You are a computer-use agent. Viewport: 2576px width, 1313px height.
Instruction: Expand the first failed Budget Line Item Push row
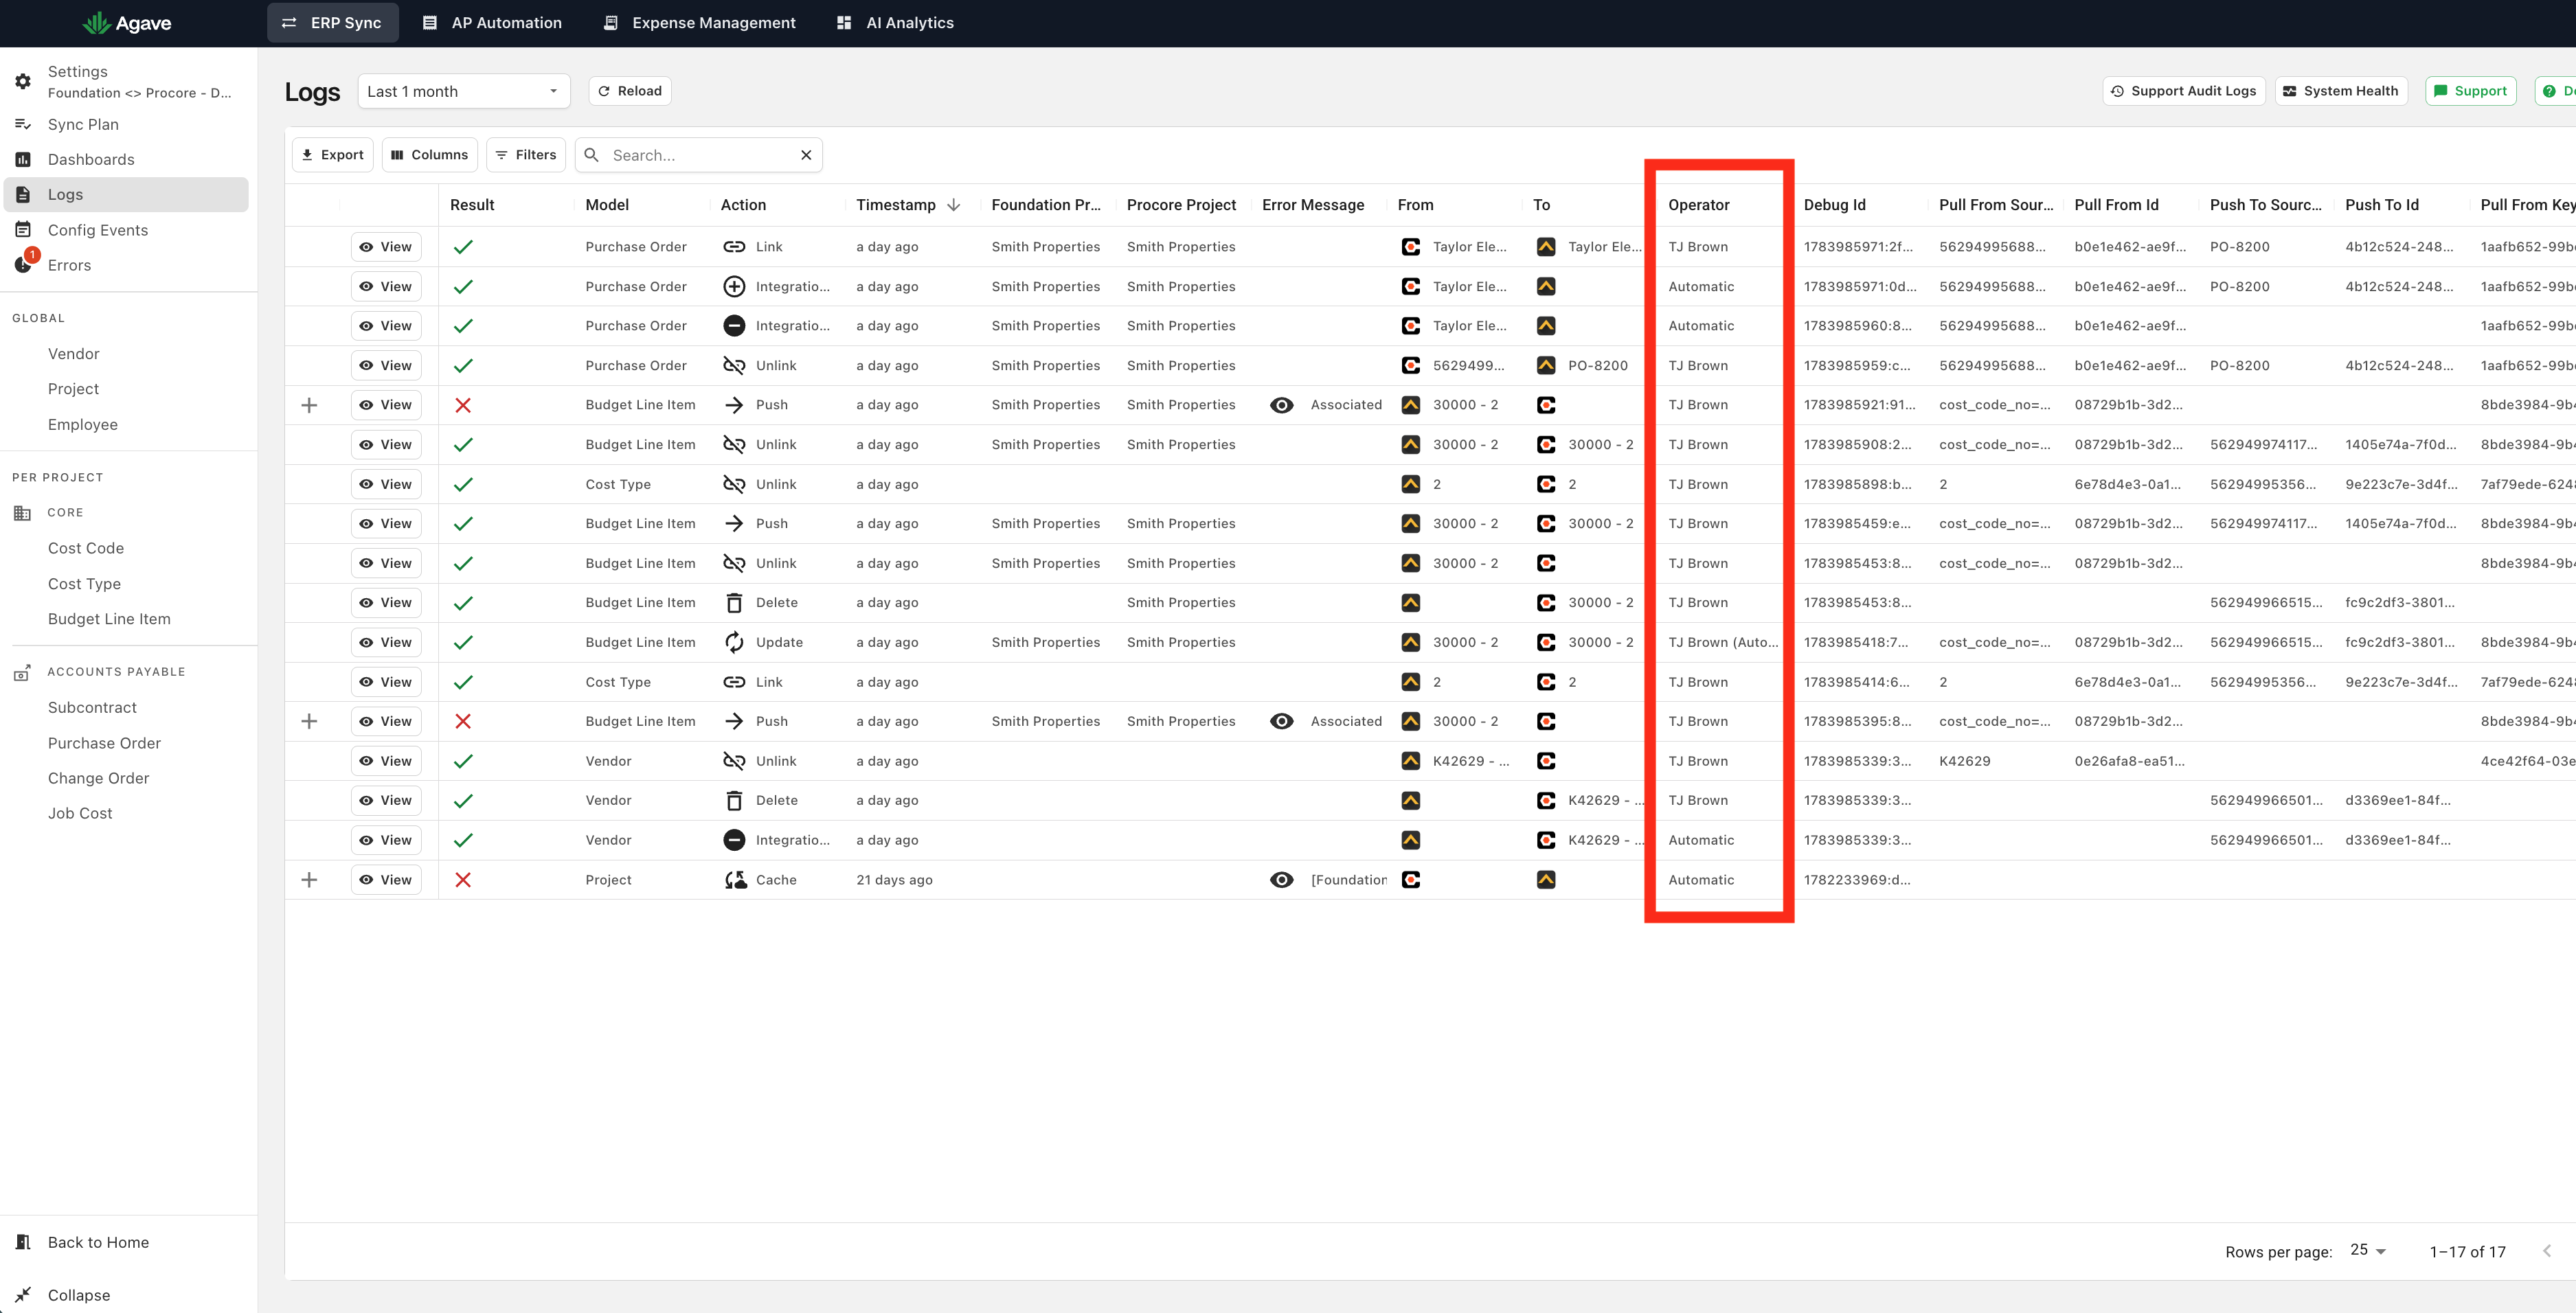click(x=310, y=405)
